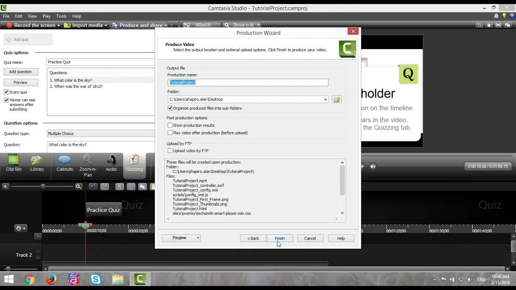Open the Help menu

click(x=77, y=16)
